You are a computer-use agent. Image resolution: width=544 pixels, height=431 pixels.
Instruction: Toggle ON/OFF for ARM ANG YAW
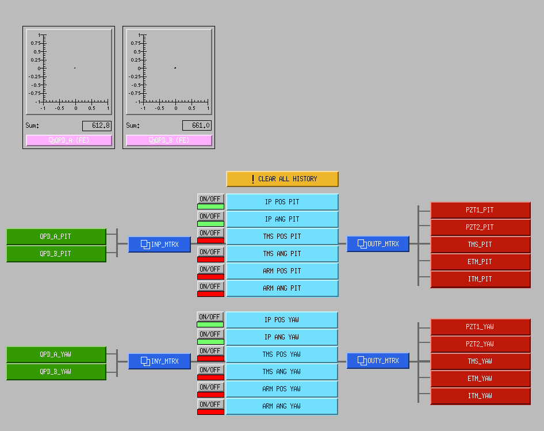210,405
